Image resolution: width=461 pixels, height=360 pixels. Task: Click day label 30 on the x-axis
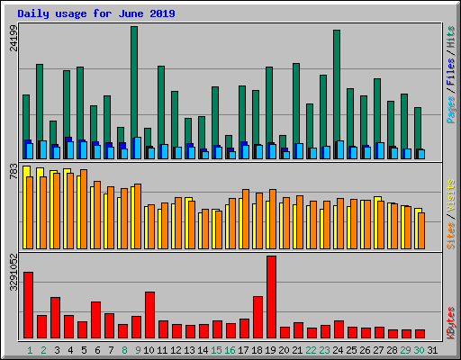[x=419, y=350]
